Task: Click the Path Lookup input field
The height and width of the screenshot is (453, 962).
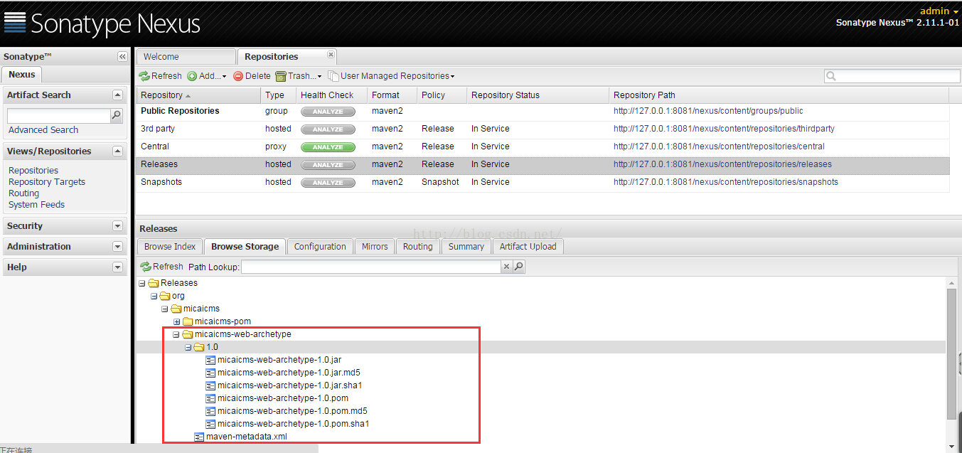Action: pos(371,267)
